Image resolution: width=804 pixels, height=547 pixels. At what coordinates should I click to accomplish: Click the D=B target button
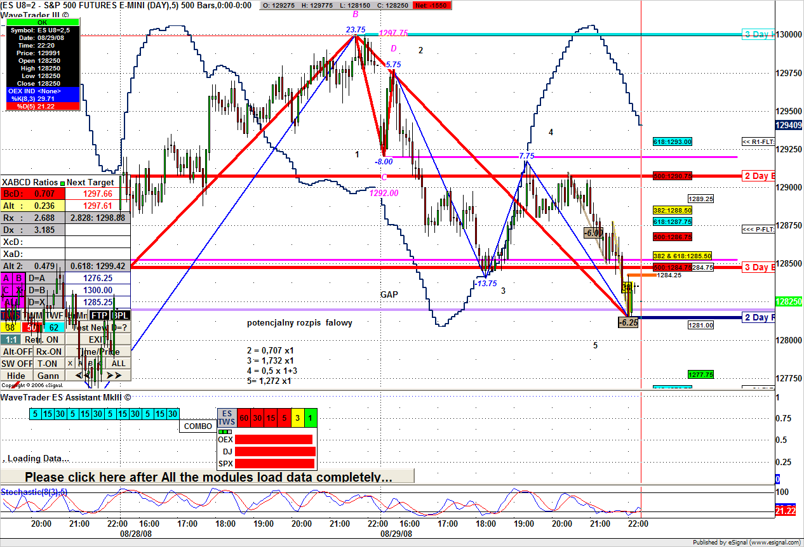click(45, 290)
